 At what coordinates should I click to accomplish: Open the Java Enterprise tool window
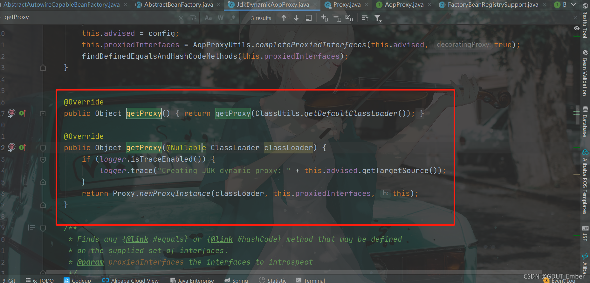pos(192,280)
